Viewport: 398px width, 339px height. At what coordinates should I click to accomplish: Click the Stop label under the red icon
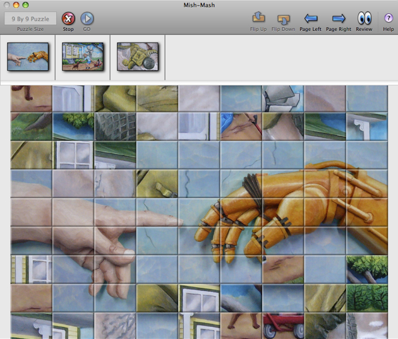[x=68, y=29]
